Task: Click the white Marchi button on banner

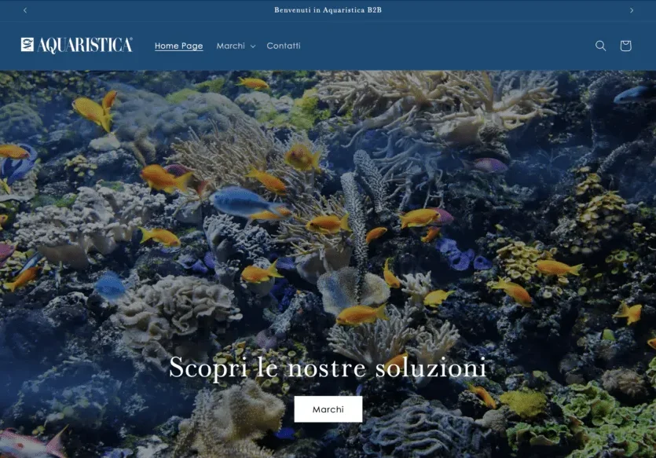Action: [328, 409]
